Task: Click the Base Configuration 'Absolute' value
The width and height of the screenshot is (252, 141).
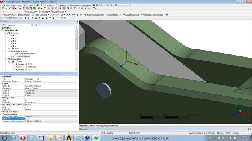Action: [51, 116]
